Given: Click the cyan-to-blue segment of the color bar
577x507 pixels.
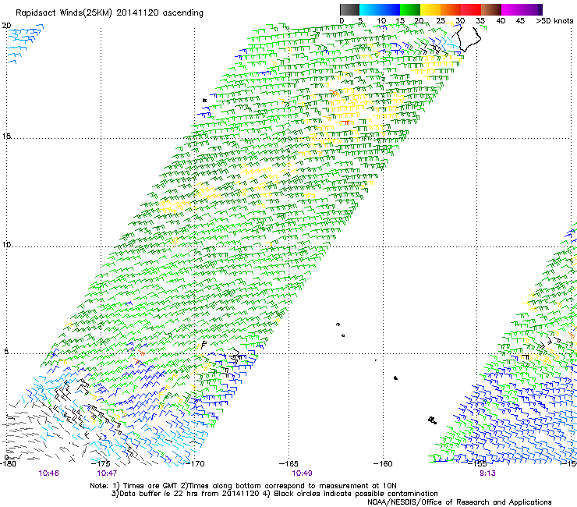Looking at the screenshot, I should coord(380,9).
